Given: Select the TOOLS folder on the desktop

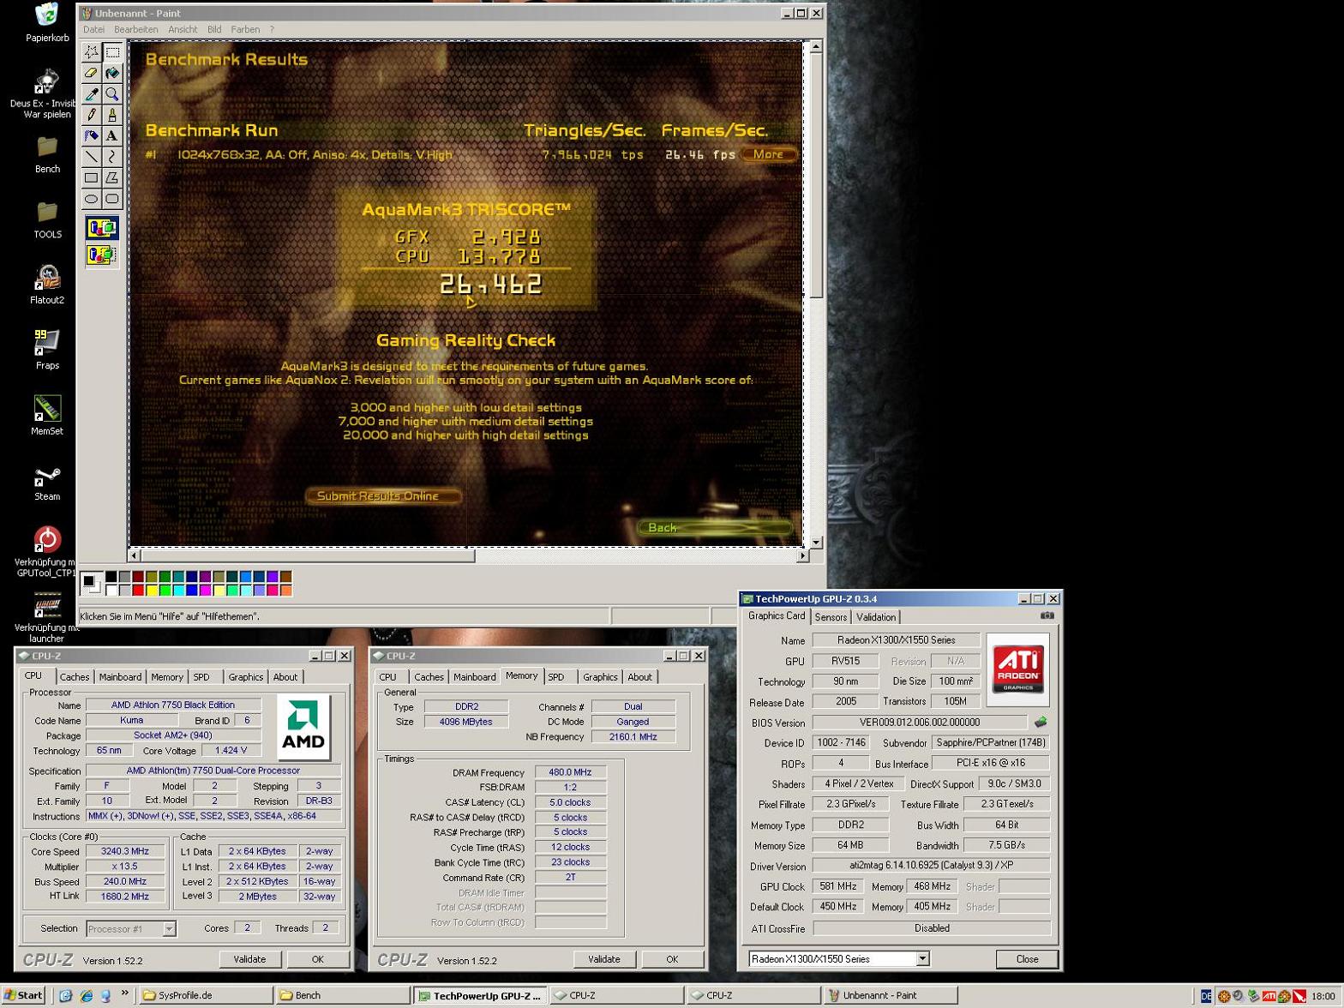Looking at the screenshot, I should click(x=47, y=219).
